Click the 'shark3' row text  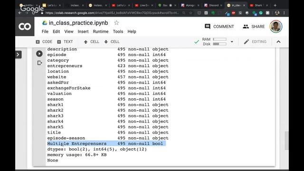pos(55,116)
